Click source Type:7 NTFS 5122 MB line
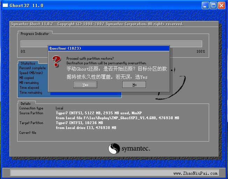Viewport: 228px width, 179px height. point(99,113)
